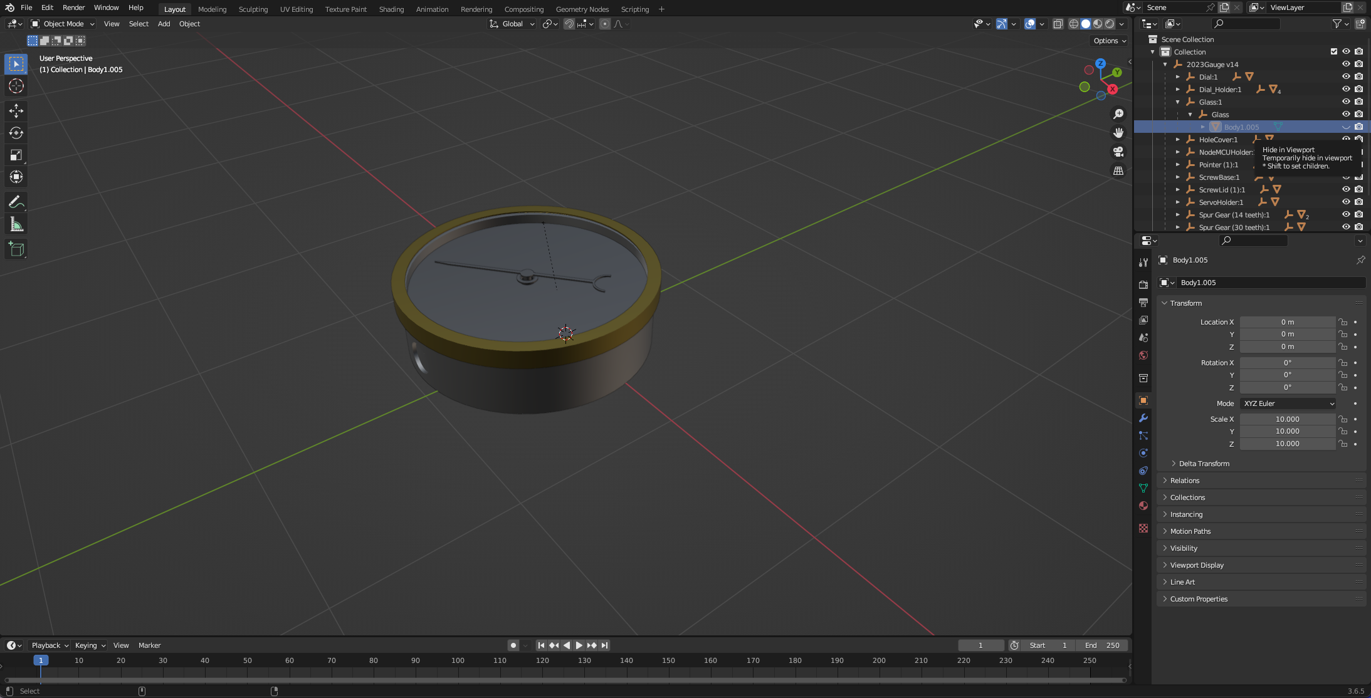Activate the Scale tool

[x=16, y=155]
